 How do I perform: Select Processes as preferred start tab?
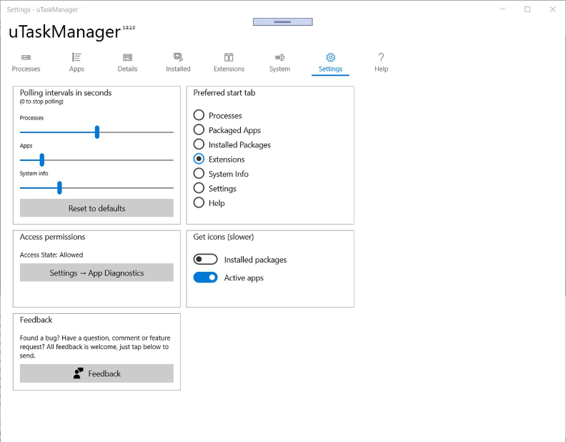(199, 115)
